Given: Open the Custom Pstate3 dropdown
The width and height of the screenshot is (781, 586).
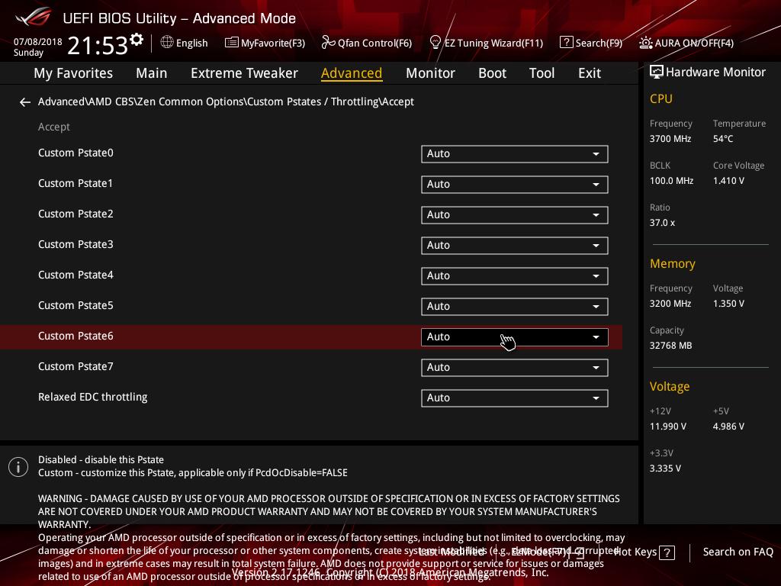Looking at the screenshot, I should pyautogui.click(x=515, y=246).
